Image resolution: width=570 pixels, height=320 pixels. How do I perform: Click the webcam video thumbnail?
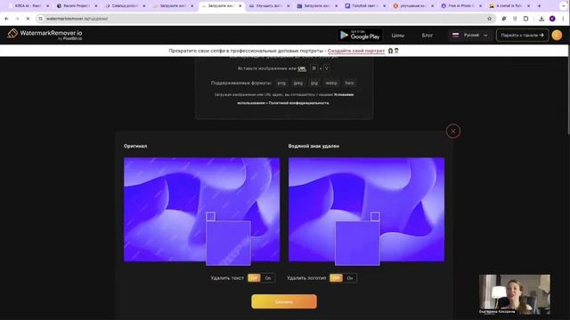(514, 294)
